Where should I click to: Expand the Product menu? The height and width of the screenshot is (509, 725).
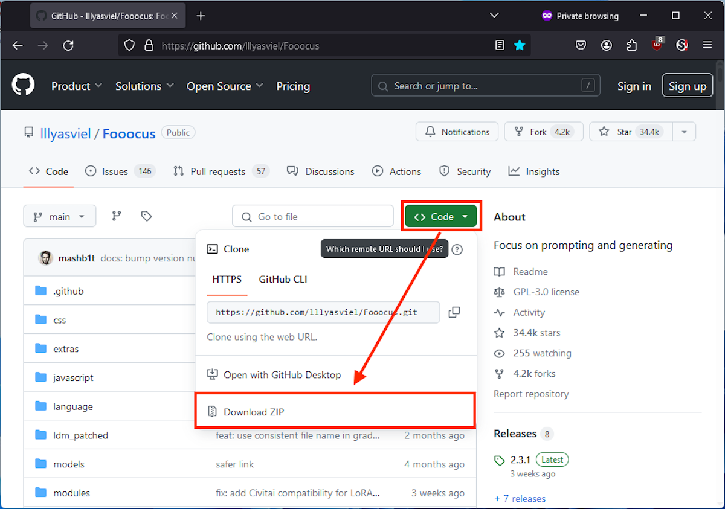[77, 86]
